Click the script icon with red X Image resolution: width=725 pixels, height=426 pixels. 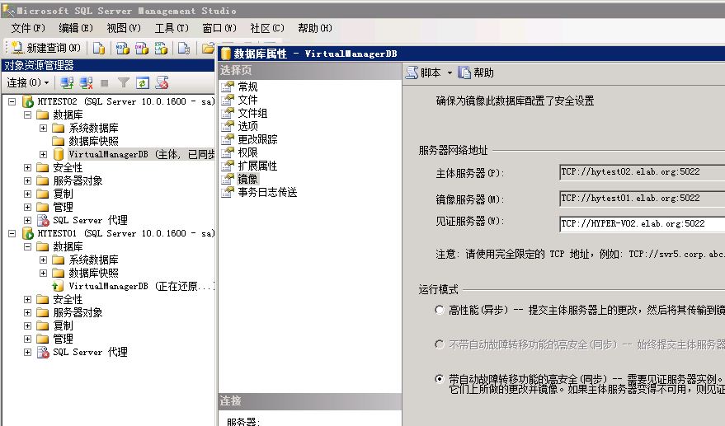click(x=162, y=82)
